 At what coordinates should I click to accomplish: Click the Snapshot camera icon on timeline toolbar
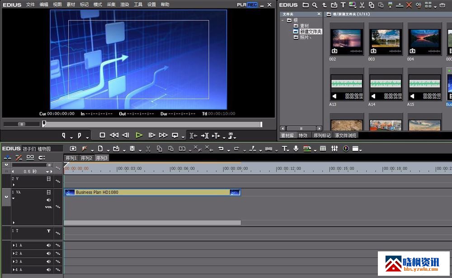(73, 148)
